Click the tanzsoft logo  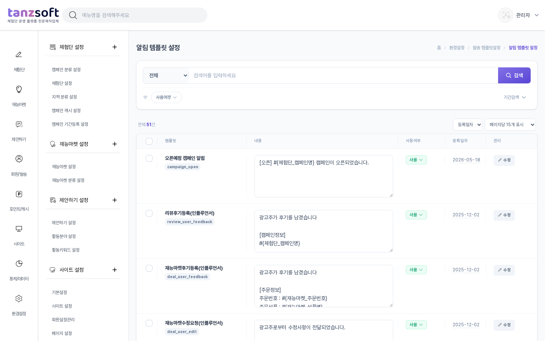[33, 15]
